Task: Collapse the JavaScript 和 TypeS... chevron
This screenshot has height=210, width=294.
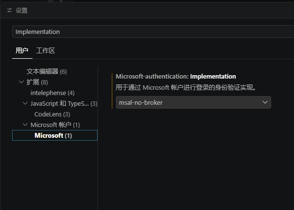Action: click(x=25, y=103)
